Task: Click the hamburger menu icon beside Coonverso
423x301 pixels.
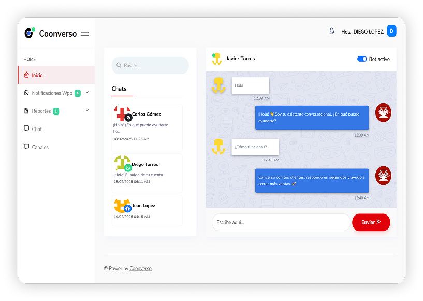Action: pyautogui.click(x=84, y=33)
